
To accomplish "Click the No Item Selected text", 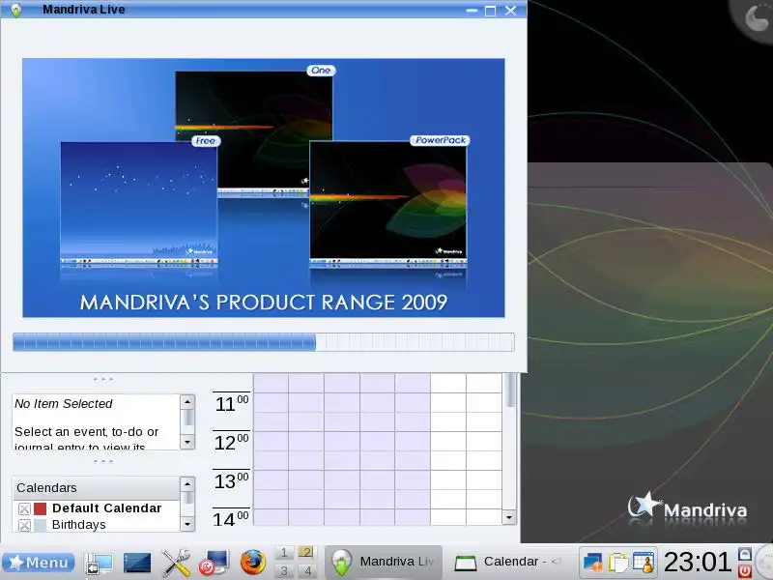I will click(64, 404).
